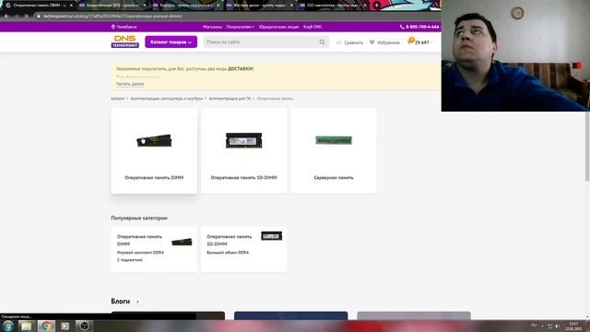Screen dimensions: 590x332
Task: Expand the Покупателям dropdown menu
Action: (x=241, y=27)
